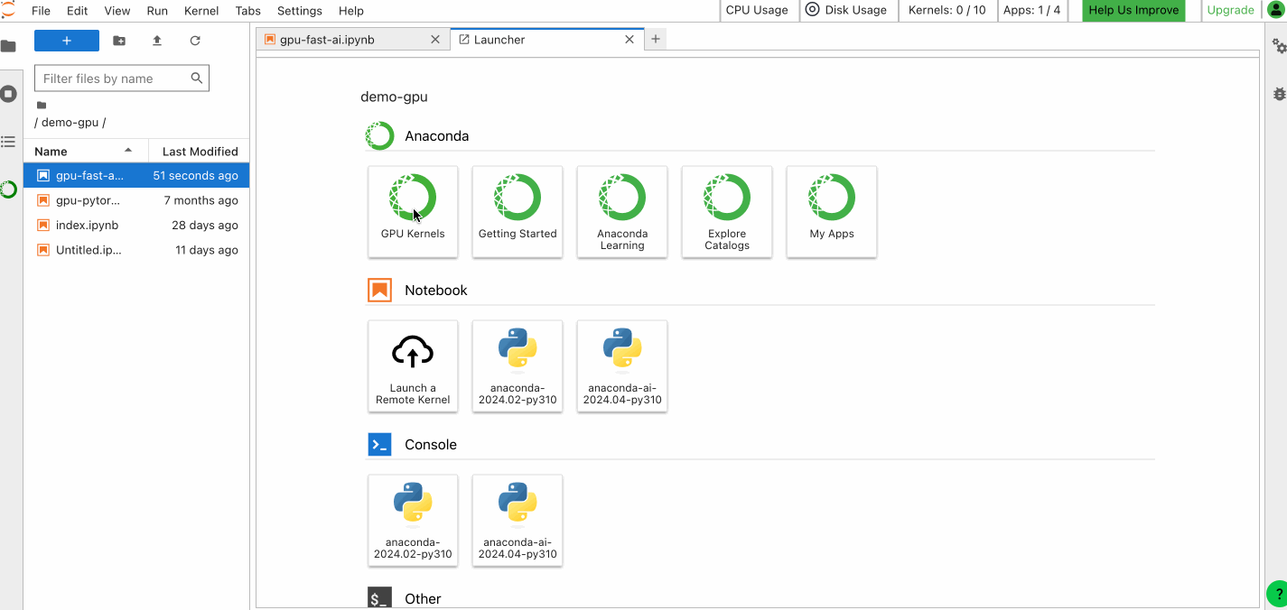The width and height of the screenshot is (1287, 610).
Task: Open the Debugger bug icon
Action: point(1279,94)
